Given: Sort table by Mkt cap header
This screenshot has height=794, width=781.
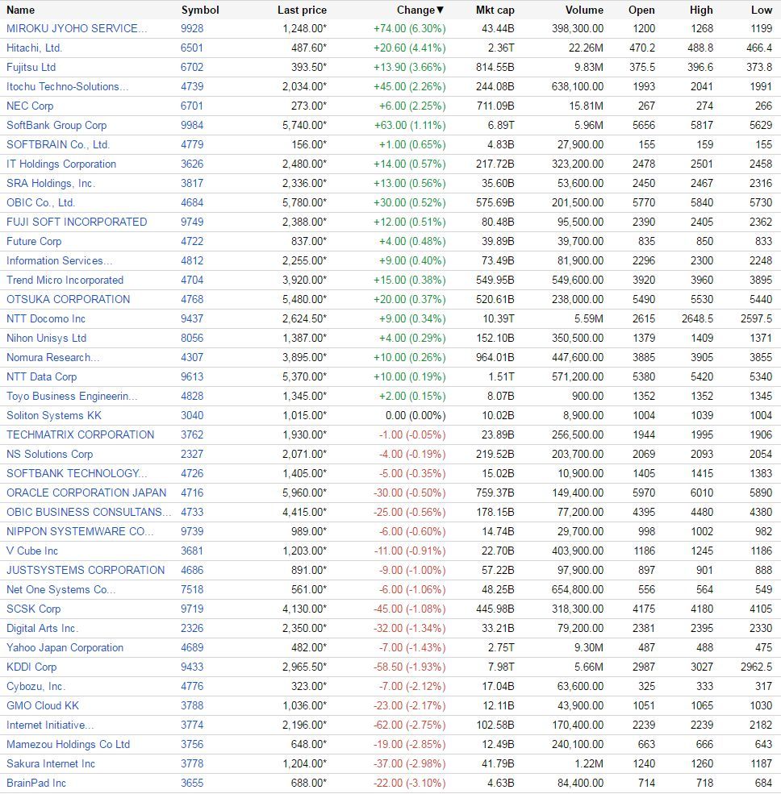Looking at the screenshot, I should pyautogui.click(x=495, y=10).
